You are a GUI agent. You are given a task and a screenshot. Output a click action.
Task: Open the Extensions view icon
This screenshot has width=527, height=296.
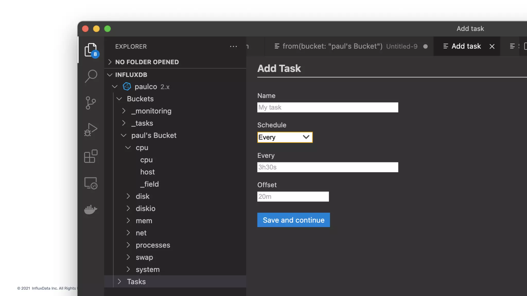pos(91,156)
